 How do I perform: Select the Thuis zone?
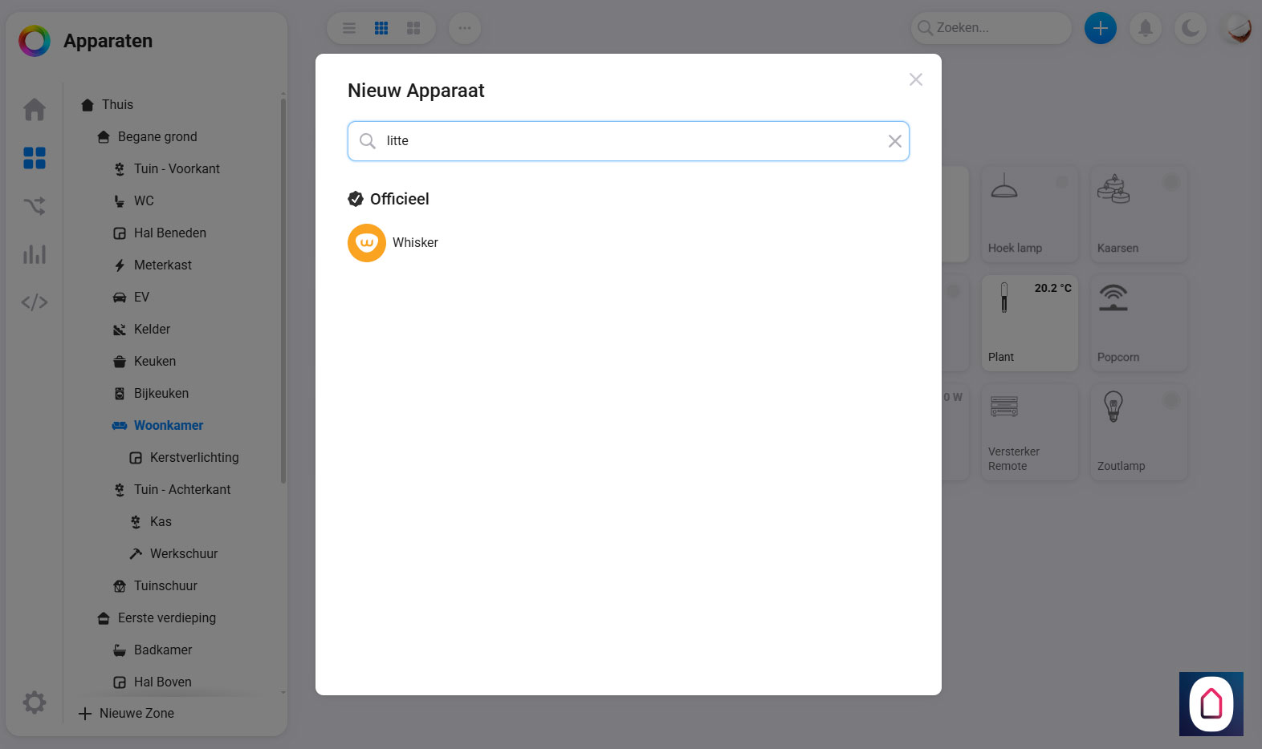click(117, 105)
